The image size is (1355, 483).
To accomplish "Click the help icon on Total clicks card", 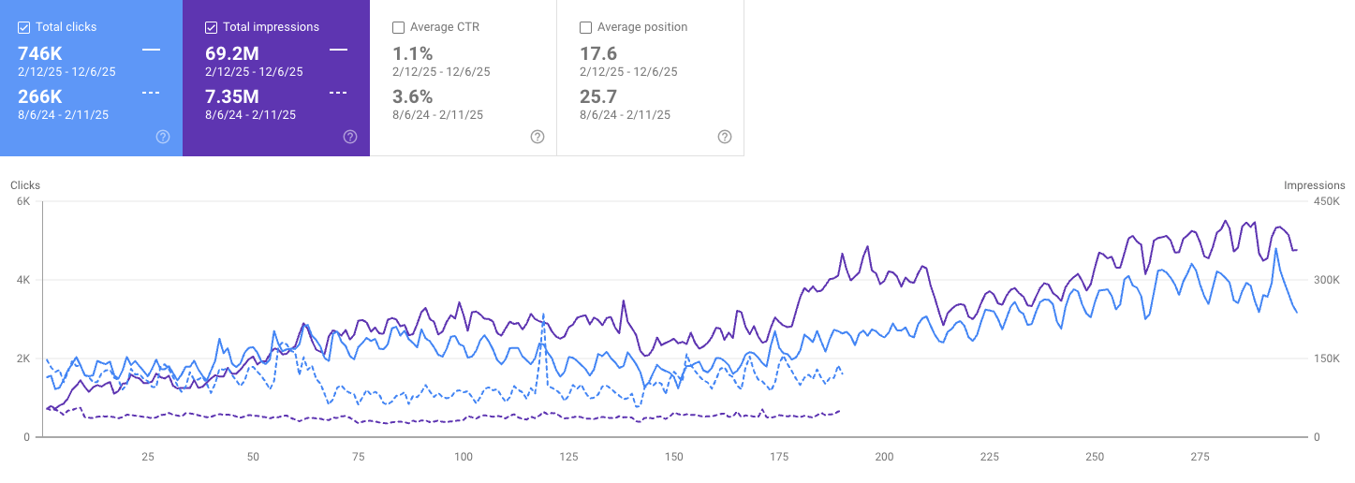I will pyautogui.click(x=163, y=137).
